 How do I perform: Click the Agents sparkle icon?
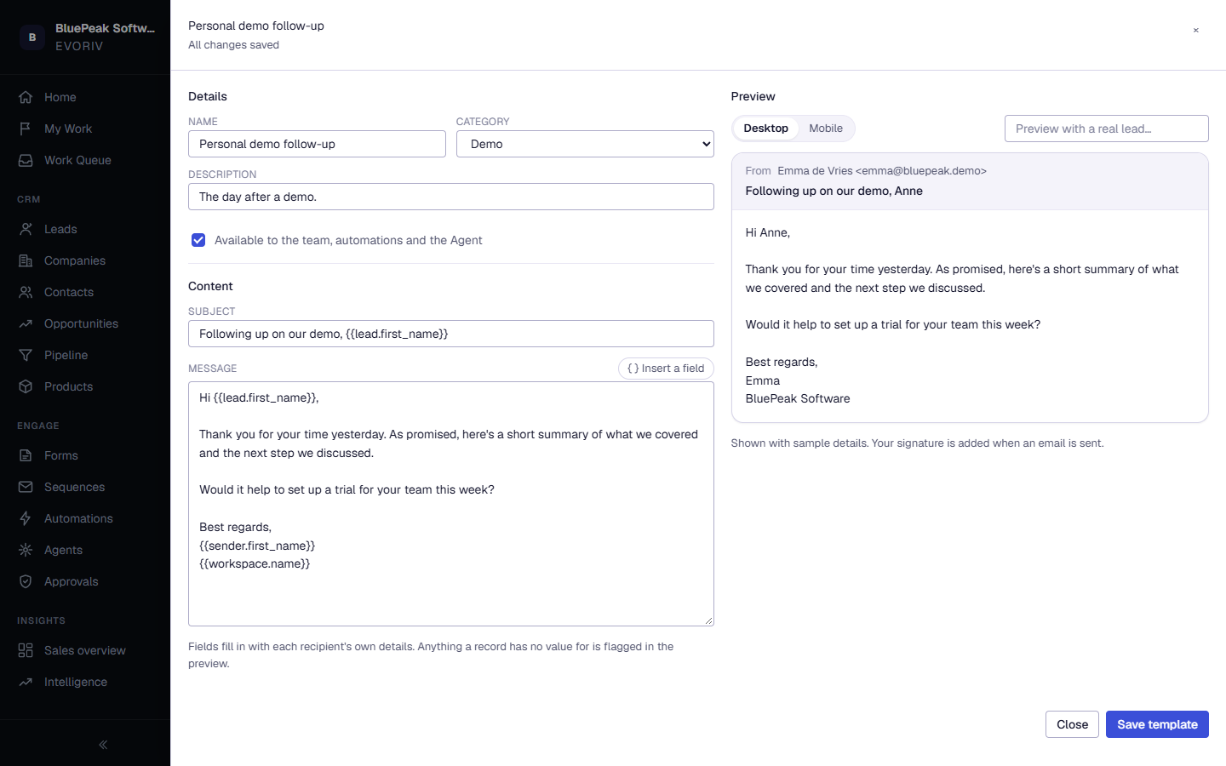pyautogui.click(x=26, y=550)
